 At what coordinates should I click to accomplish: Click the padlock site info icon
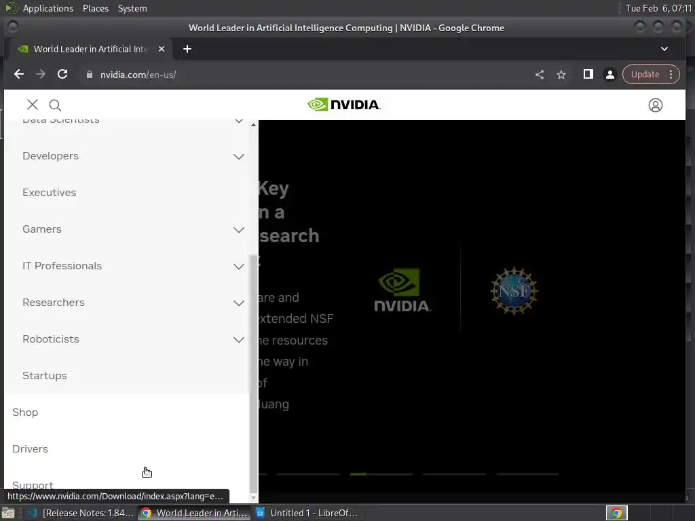[90, 75]
